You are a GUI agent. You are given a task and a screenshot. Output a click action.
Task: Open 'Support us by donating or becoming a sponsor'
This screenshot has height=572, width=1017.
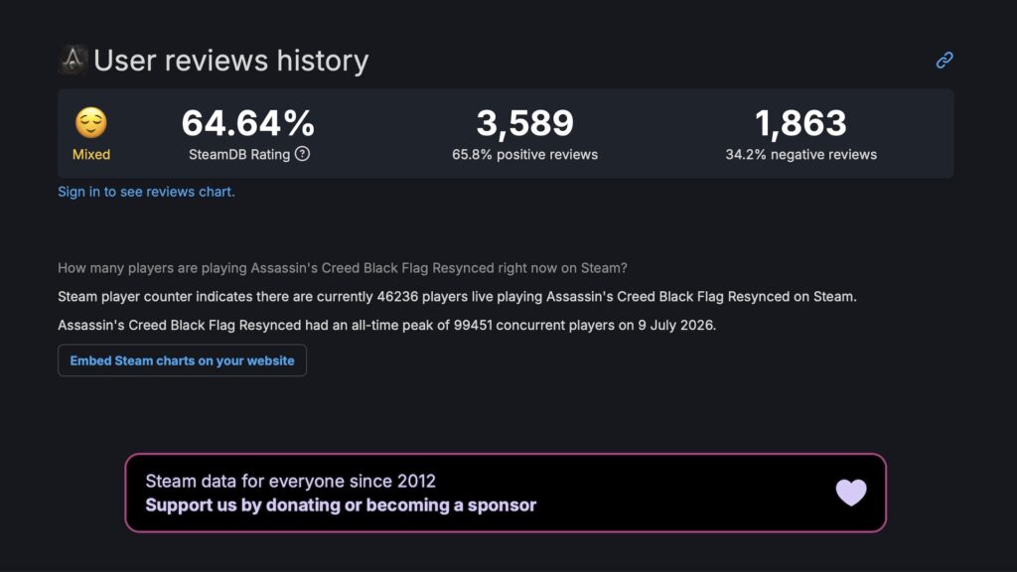(x=341, y=505)
